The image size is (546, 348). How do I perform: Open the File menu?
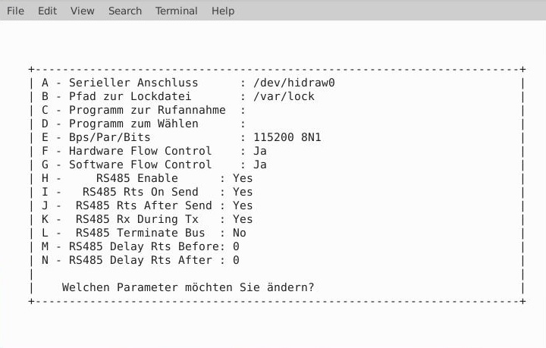tap(15, 11)
